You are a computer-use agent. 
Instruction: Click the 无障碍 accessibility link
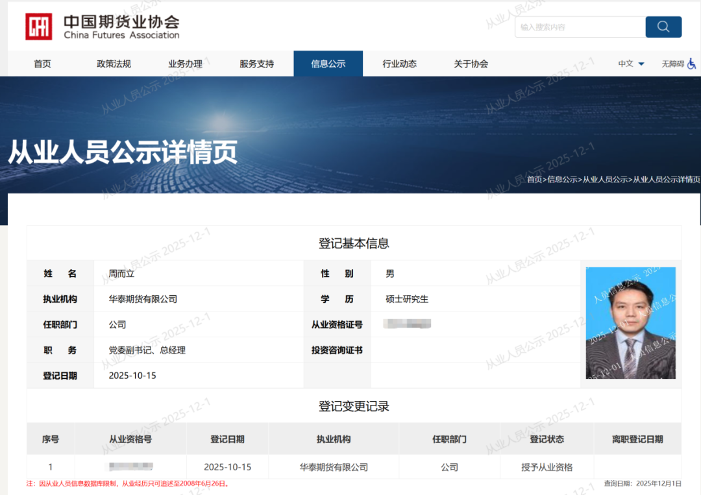pyautogui.click(x=672, y=64)
